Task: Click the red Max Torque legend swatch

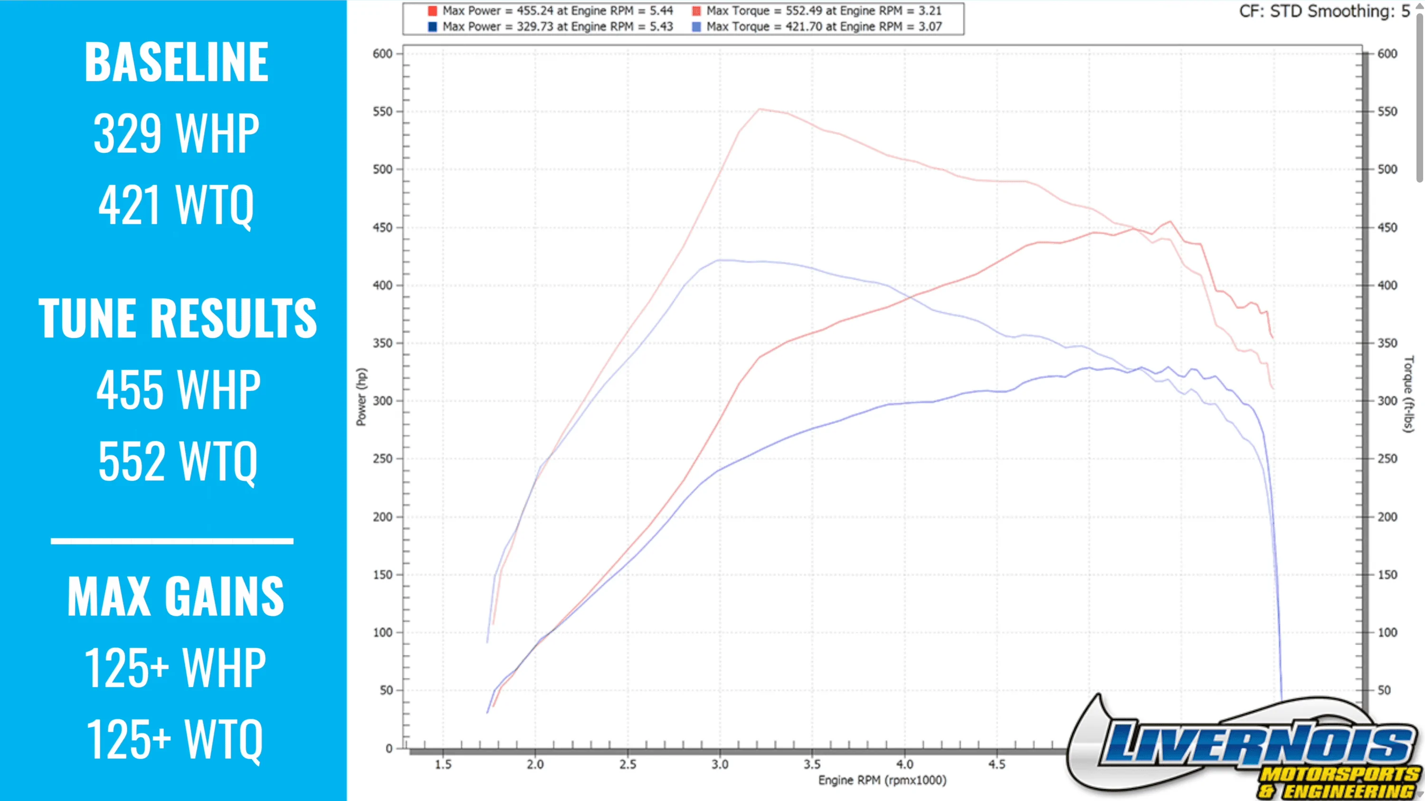Action: (696, 10)
